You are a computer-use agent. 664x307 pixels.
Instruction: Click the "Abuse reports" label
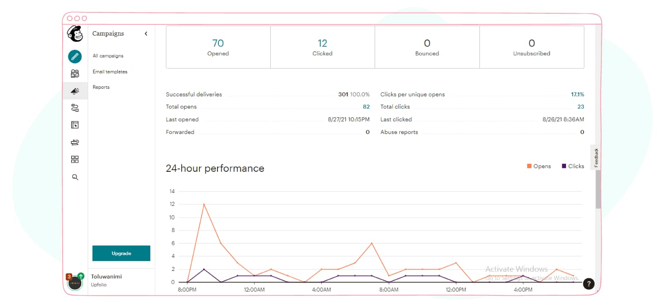coord(399,132)
